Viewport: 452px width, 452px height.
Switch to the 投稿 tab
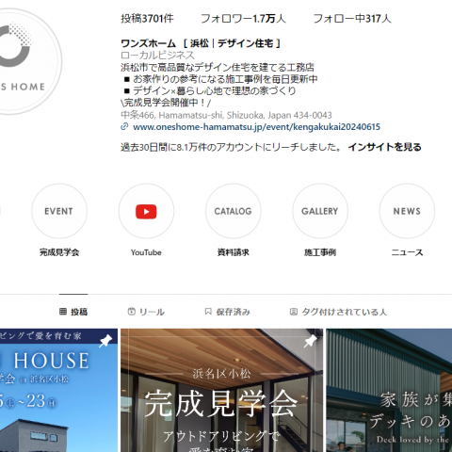73,312
